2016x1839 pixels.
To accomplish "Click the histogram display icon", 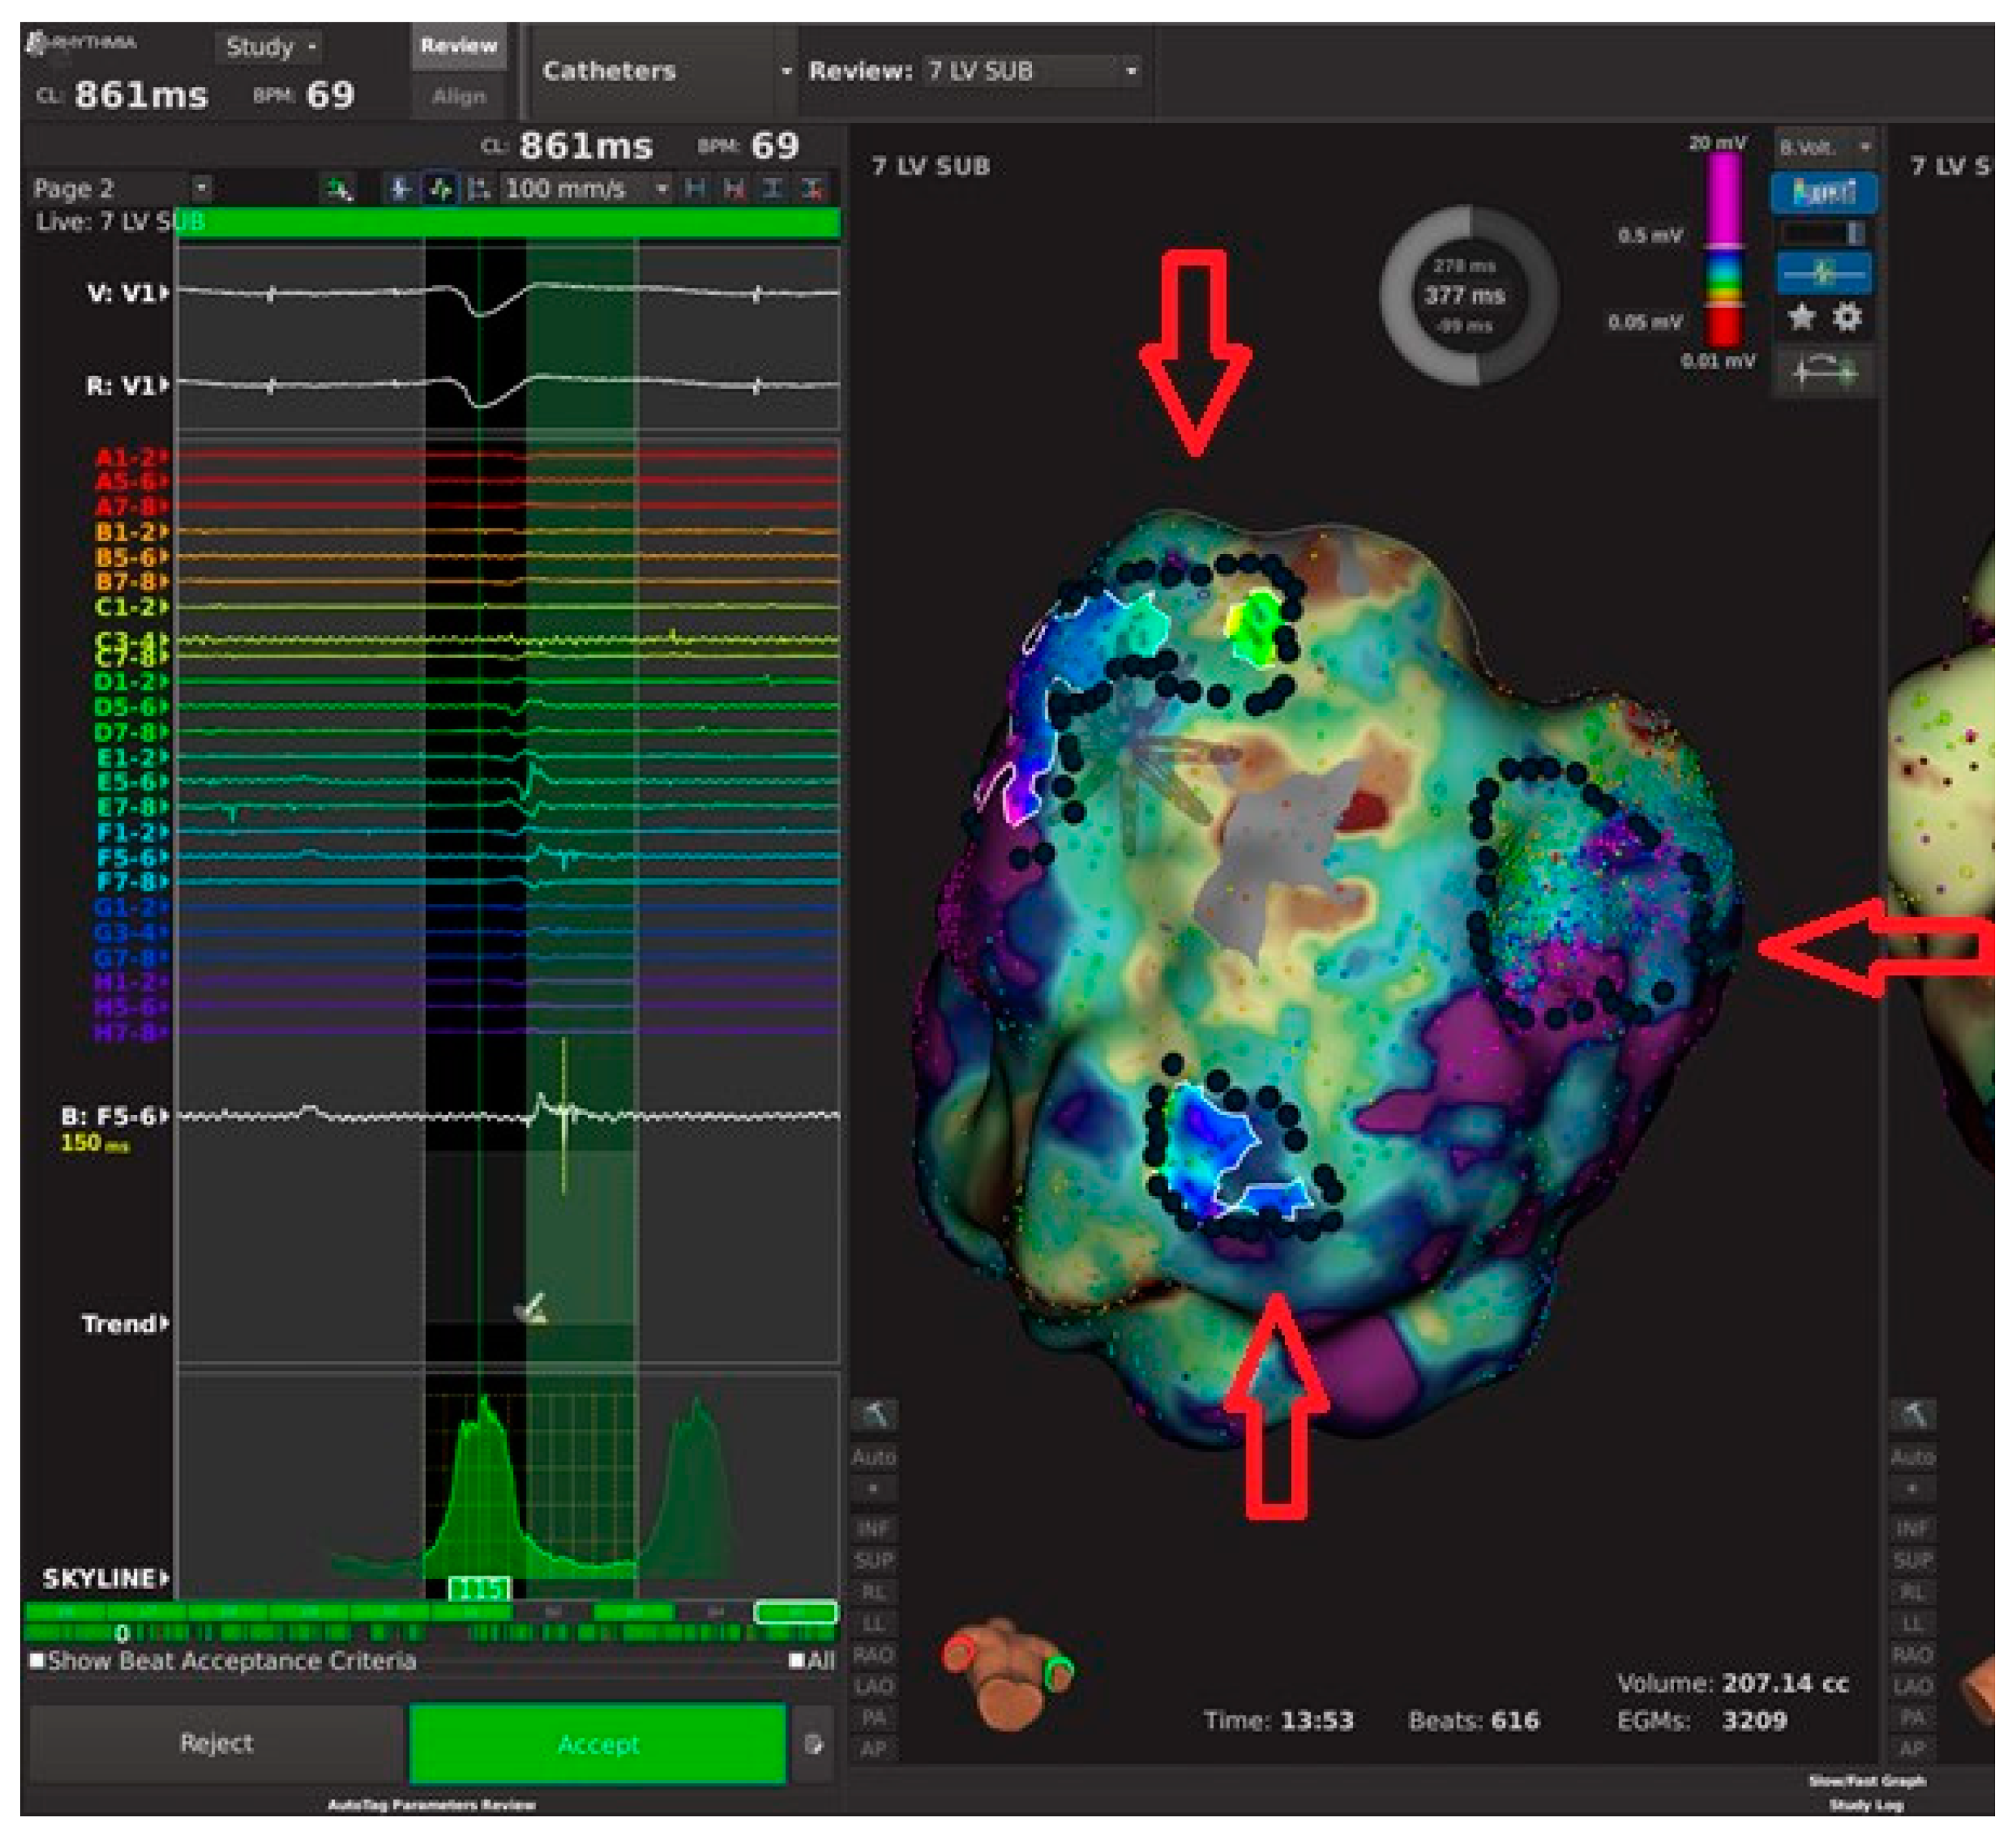I will pos(1824,191).
